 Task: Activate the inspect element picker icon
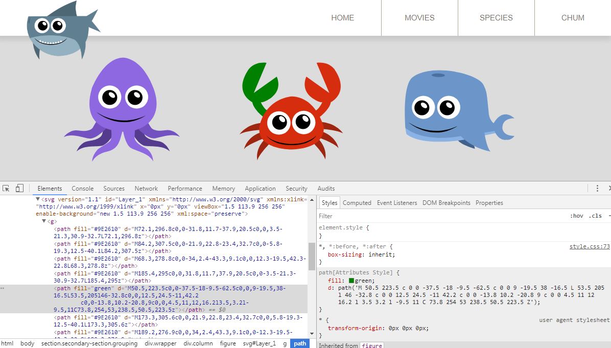click(x=6, y=188)
